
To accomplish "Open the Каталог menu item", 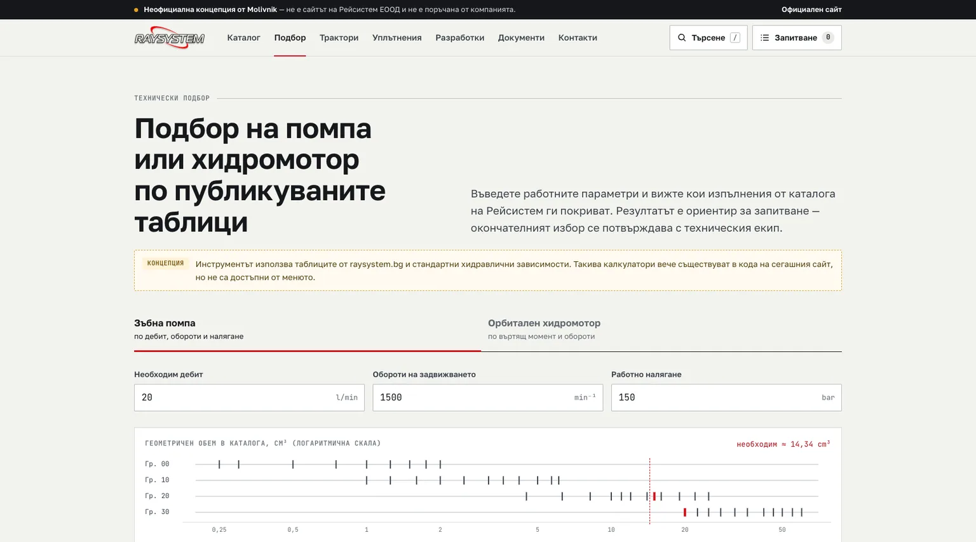I will [x=243, y=37].
